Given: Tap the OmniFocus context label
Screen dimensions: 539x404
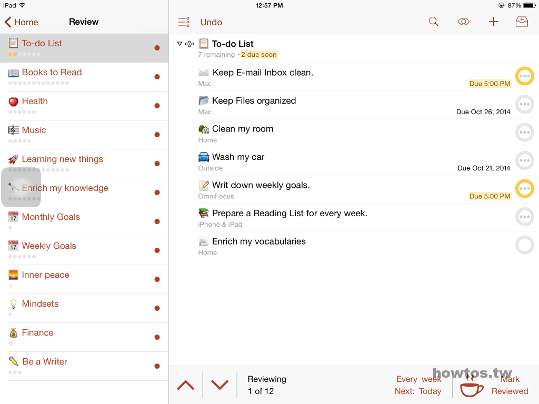Looking at the screenshot, I should [x=216, y=196].
